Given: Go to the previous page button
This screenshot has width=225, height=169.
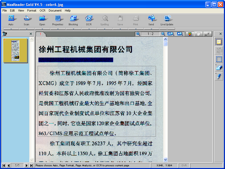Looking at the screenshot, I should coord(9,166).
